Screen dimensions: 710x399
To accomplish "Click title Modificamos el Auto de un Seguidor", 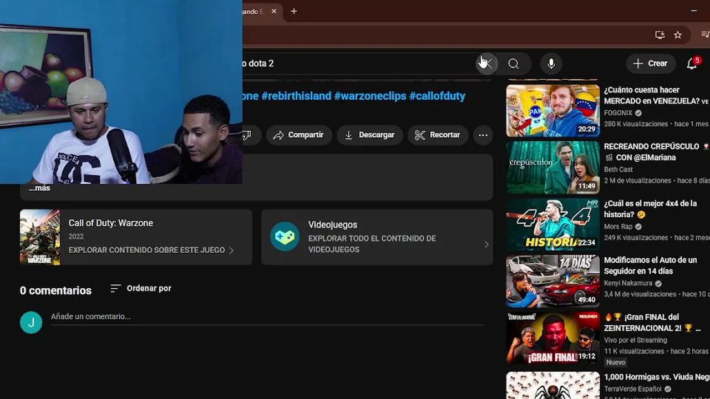I will [x=650, y=265].
